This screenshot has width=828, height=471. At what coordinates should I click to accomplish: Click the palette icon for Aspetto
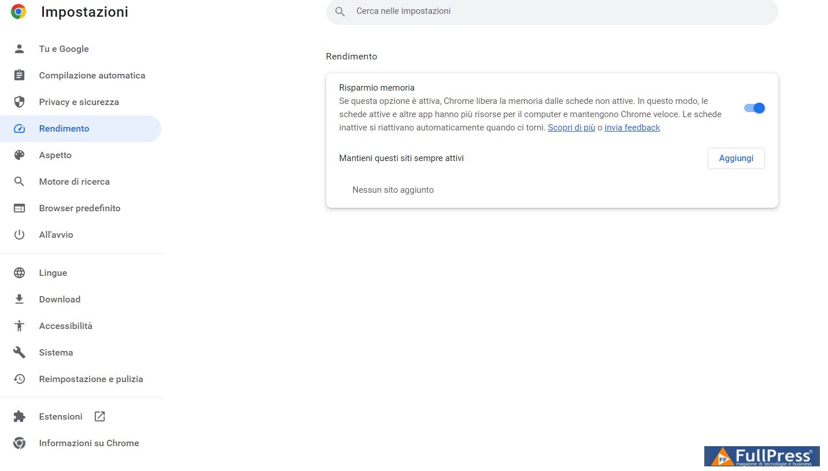(19, 155)
